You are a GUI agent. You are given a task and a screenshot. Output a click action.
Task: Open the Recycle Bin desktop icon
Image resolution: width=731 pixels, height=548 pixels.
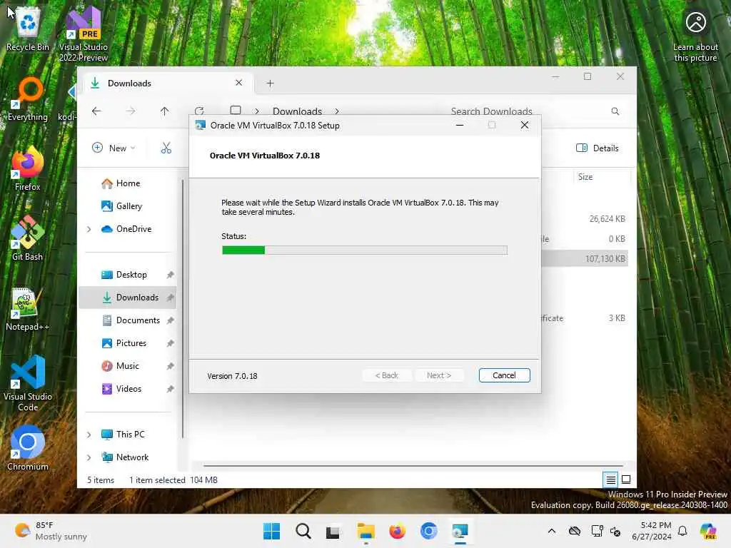28,29
